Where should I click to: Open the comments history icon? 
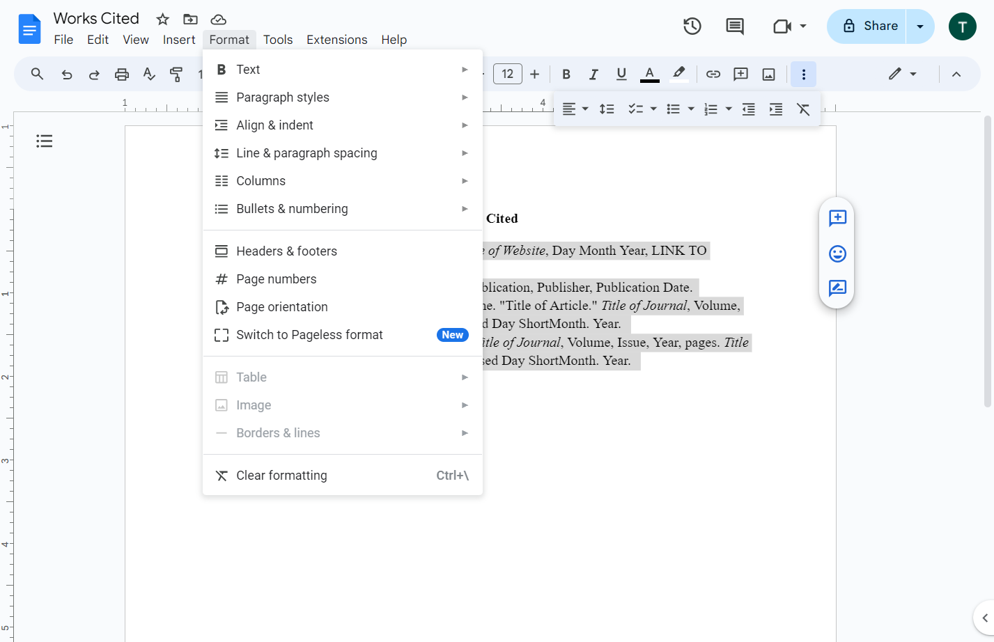(735, 26)
